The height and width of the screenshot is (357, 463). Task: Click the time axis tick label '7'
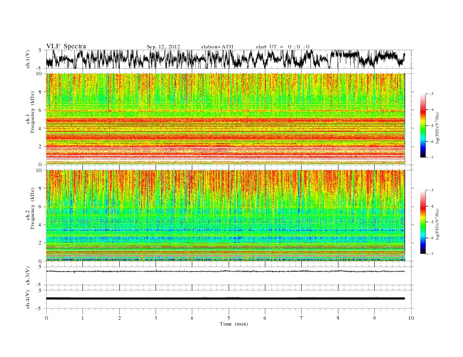coord(302,318)
